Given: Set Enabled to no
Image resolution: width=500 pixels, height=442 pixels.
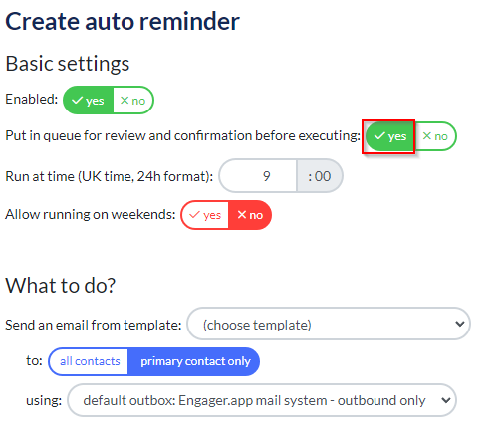Looking at the screenshot, I should 133,101.
